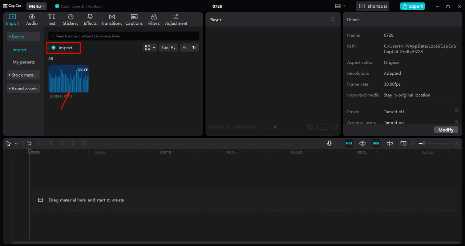465x246 pixels.
Task: Select the 0708(1).MP3 audio thumbnail
Action: 69,79
